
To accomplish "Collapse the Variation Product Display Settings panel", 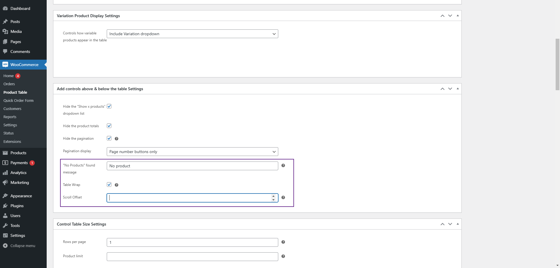I will coord(458,16).
